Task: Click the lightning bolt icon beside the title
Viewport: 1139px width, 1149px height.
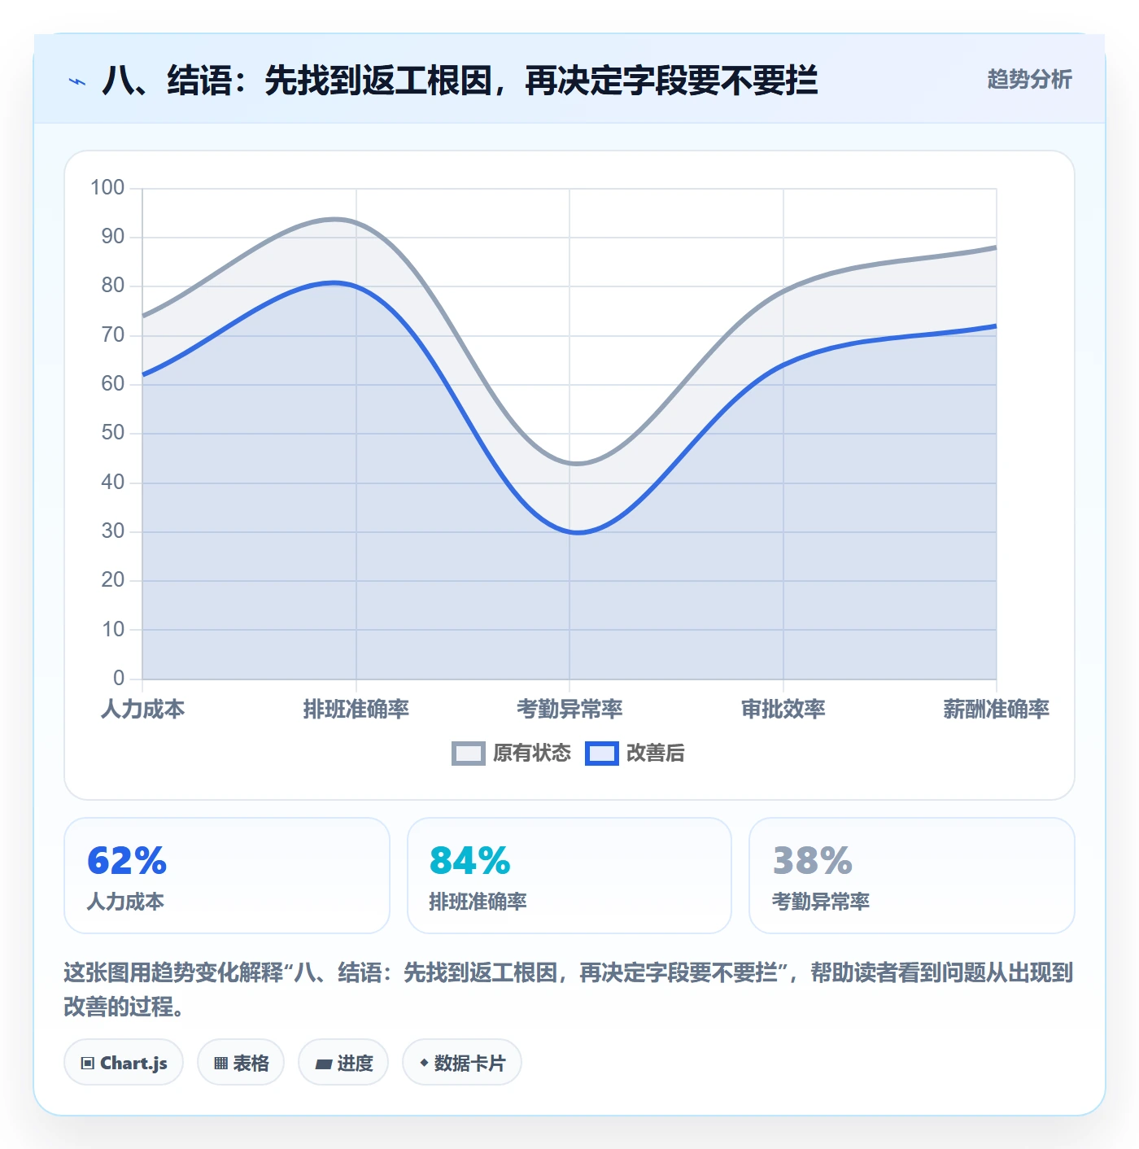Action: coord(77,81)
